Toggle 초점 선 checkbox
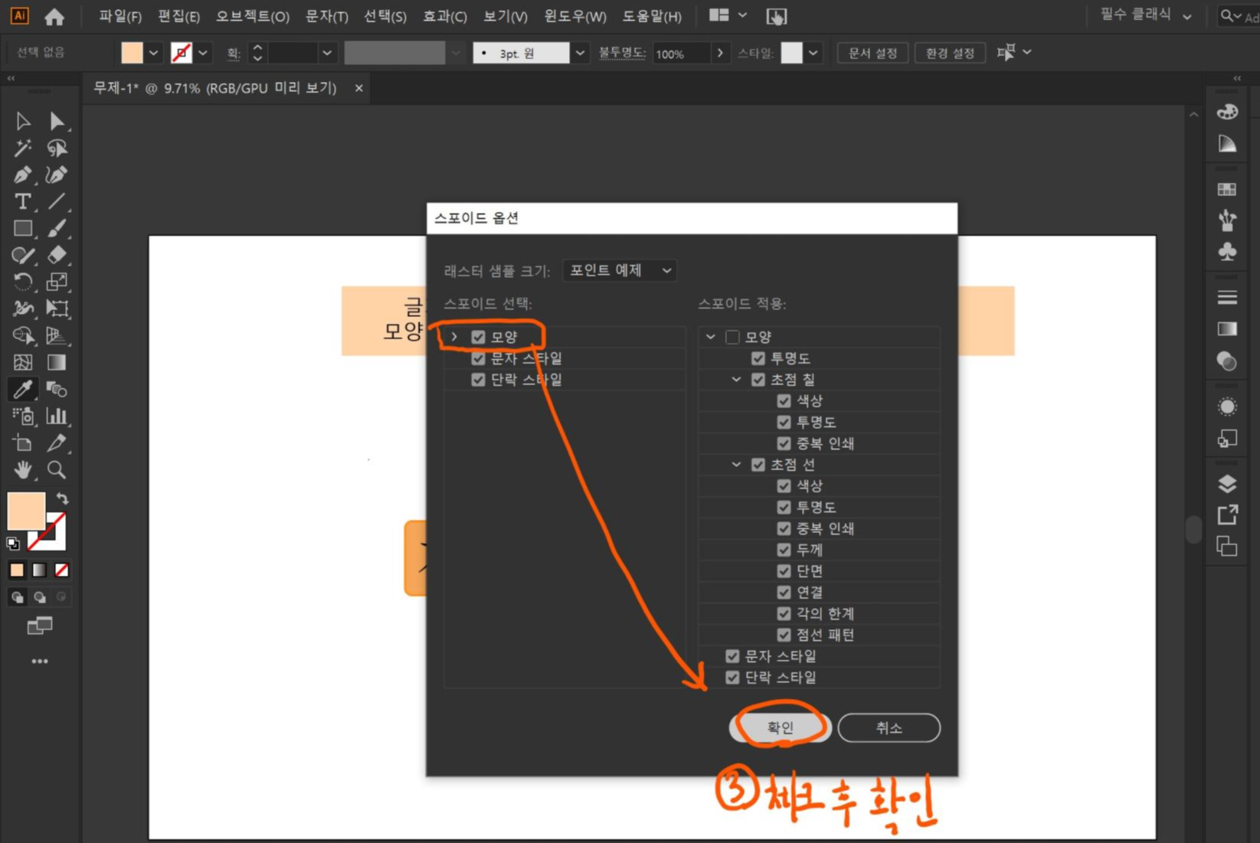 758,465
